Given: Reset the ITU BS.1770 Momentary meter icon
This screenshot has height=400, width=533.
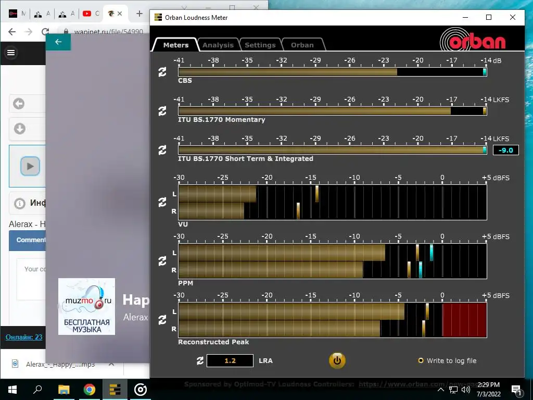Looking at the screenshot, I should (162, 111).
